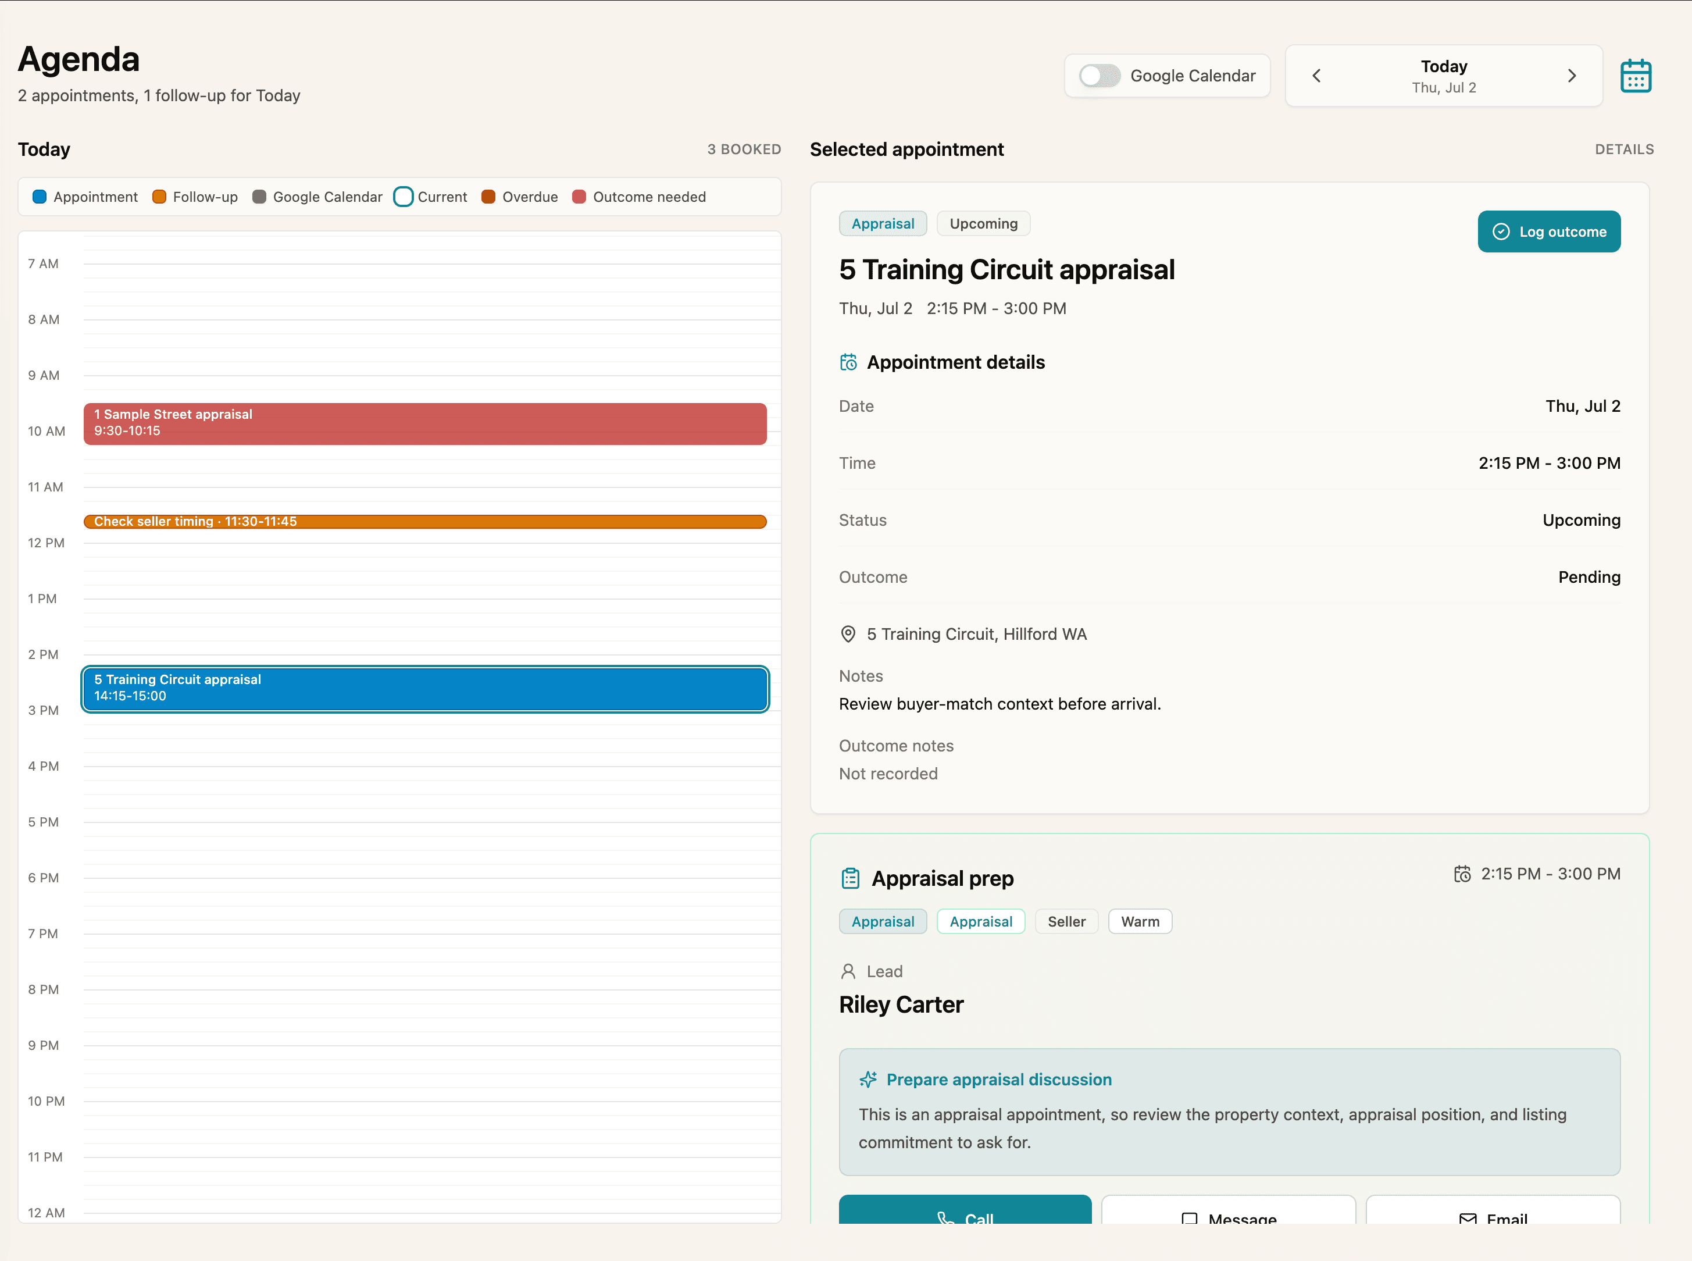Click the Current legend outline swatch
Viewport: 1692px width, 1261px height.
pos(404,197)
